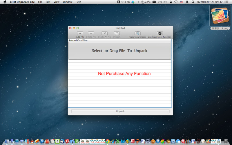Click the menu bar date and time

210,2
